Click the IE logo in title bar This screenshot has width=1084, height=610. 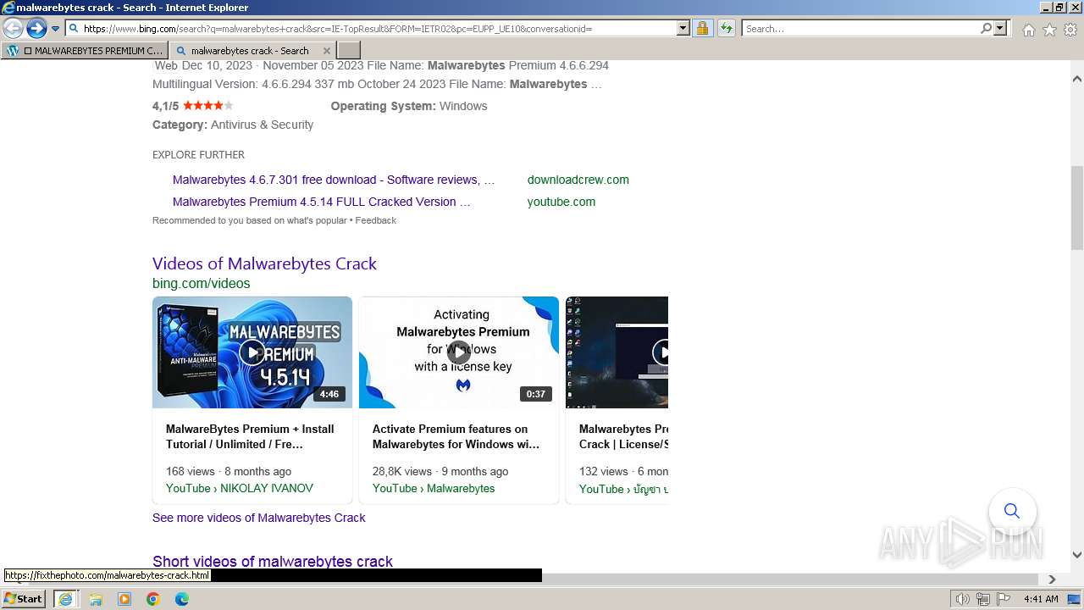click(x=8, y=8)
